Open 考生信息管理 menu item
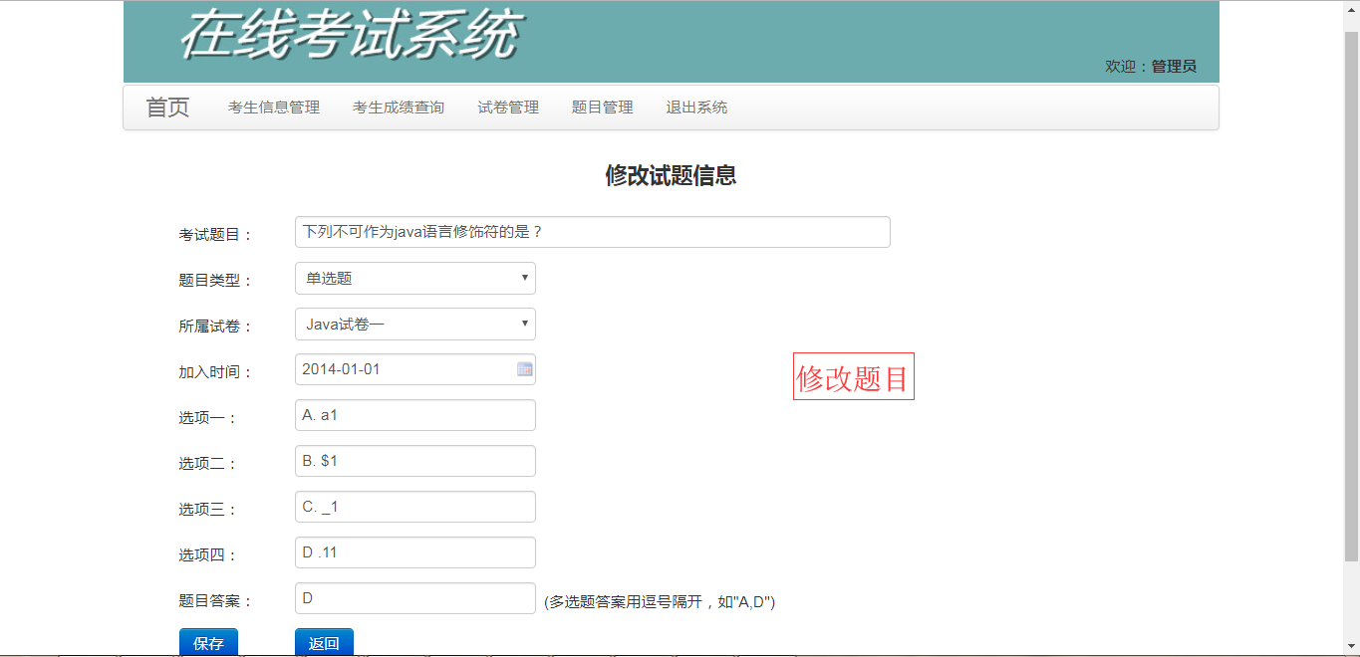The image size is (1360, 657). click(274, 108)
